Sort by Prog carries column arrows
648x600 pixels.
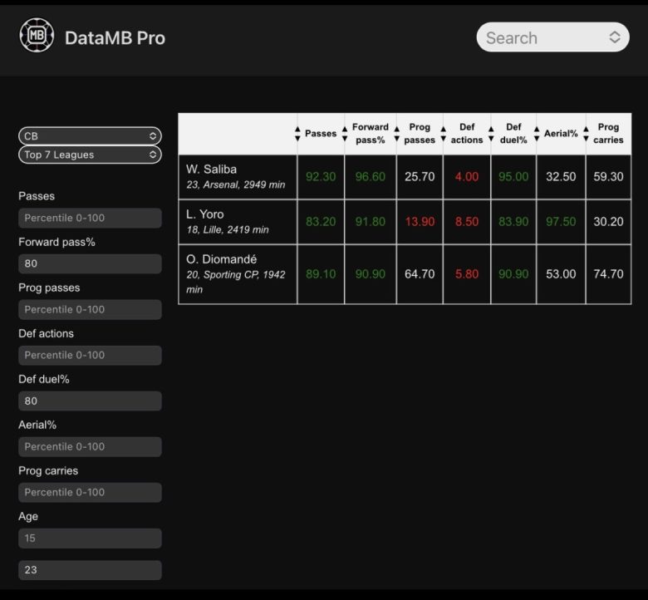pos(587,134)
